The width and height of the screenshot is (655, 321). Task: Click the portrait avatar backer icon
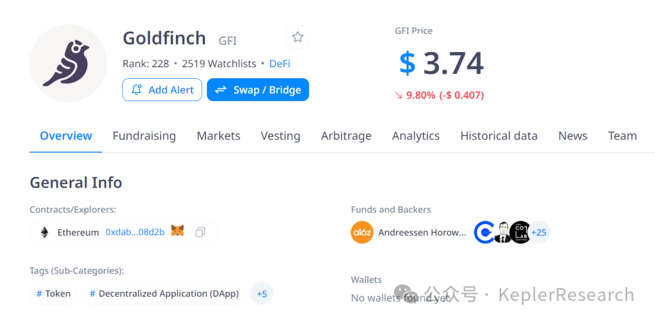502,233
